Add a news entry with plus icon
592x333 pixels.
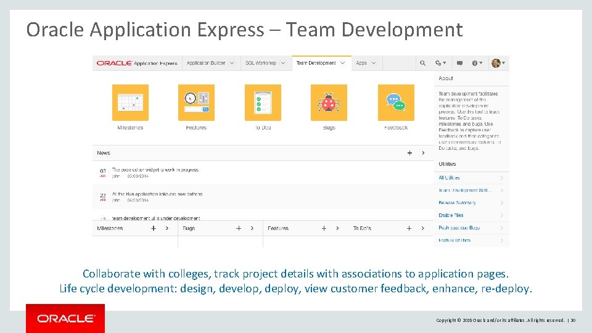point(409,153)
